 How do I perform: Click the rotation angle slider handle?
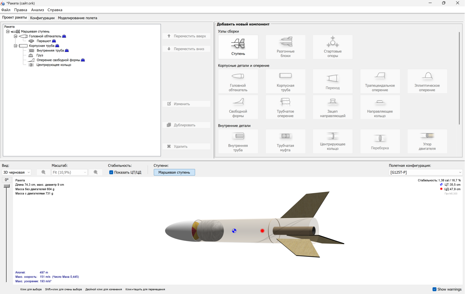coord(7,186)
